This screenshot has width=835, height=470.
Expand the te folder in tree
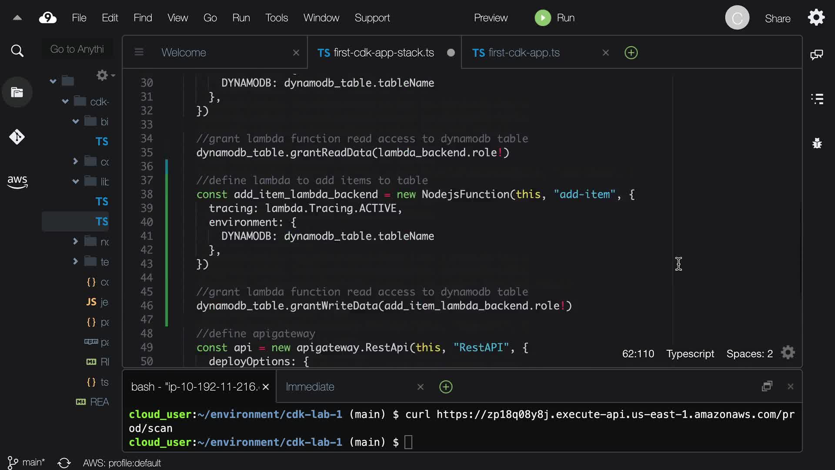[x=75, y=262]
